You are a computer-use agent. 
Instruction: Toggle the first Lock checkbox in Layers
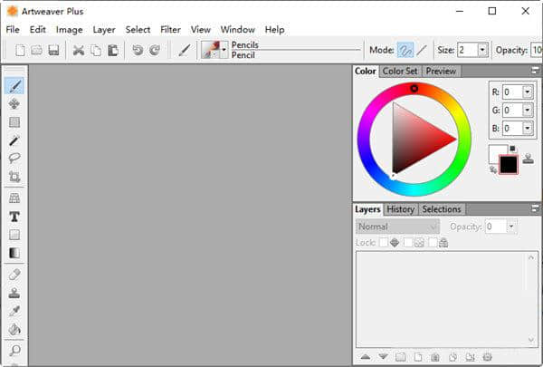click(x=384, y=243)
